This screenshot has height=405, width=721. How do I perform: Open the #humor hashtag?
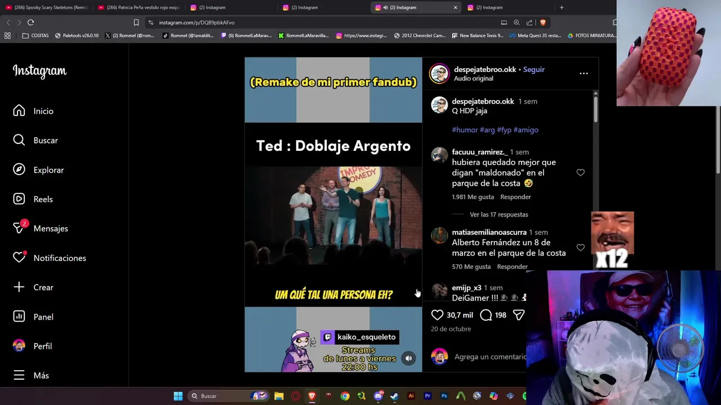click(x=465, y=130)
